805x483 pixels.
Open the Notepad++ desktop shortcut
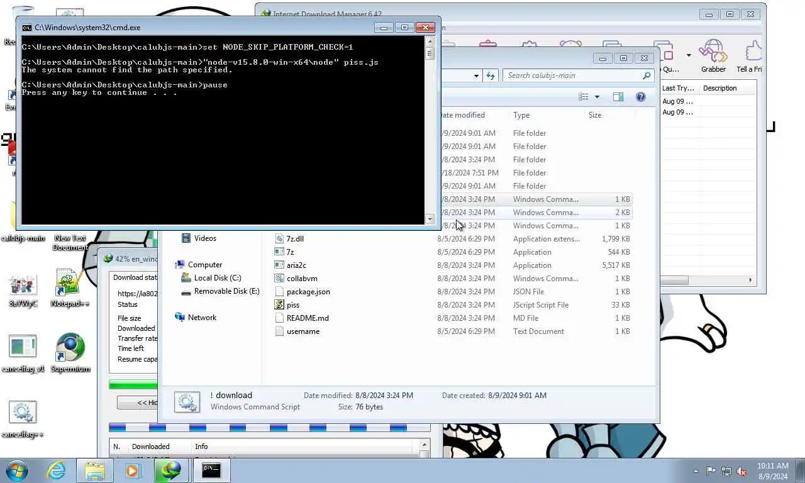click(70, 288)
